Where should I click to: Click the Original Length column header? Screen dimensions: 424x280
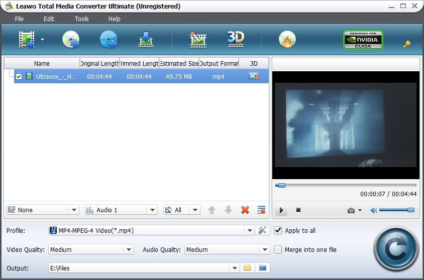(x=99, y=63)
